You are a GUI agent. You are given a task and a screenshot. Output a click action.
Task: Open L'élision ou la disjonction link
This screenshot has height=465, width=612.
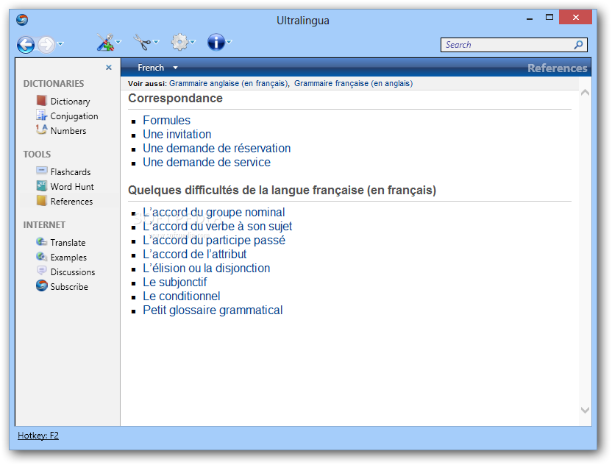pyautogui.click(x=207, y=269)
